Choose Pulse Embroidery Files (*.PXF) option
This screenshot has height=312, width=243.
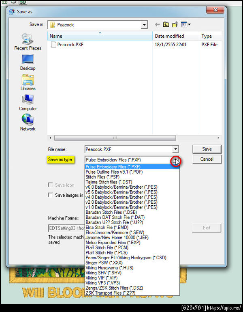(x=132, y=167)
